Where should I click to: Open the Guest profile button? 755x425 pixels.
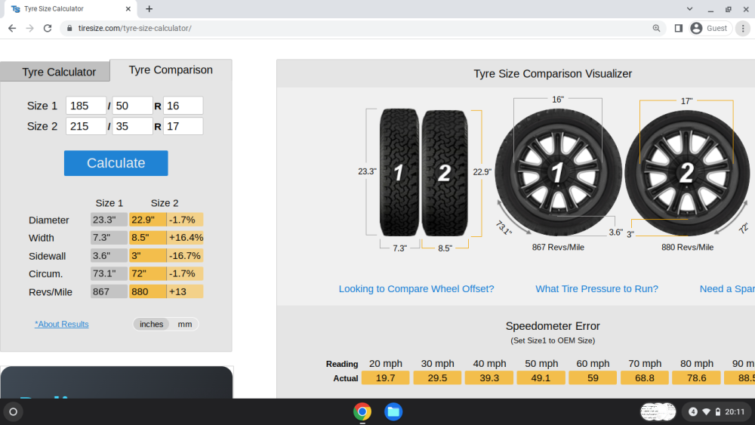pos(709,29)
